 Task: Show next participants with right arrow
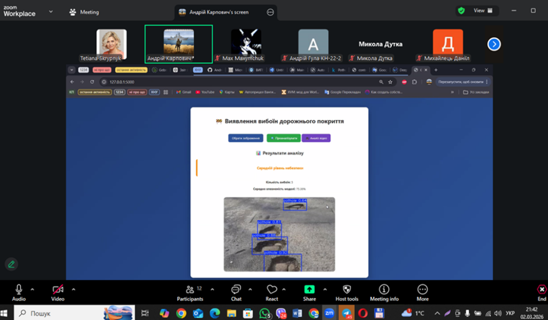[x=494, y=44]
